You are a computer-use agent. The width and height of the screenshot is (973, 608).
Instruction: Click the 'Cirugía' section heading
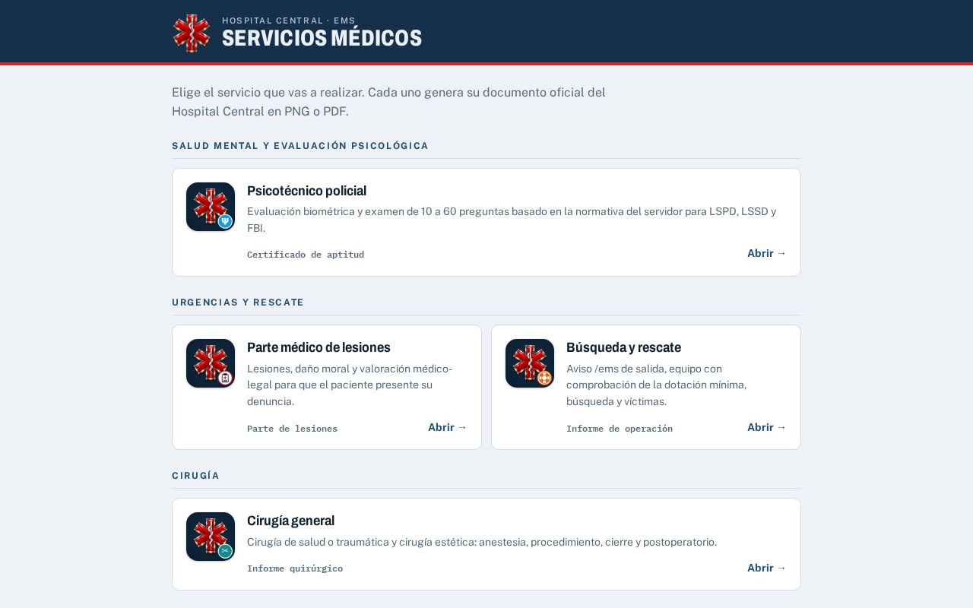point(195,476)
